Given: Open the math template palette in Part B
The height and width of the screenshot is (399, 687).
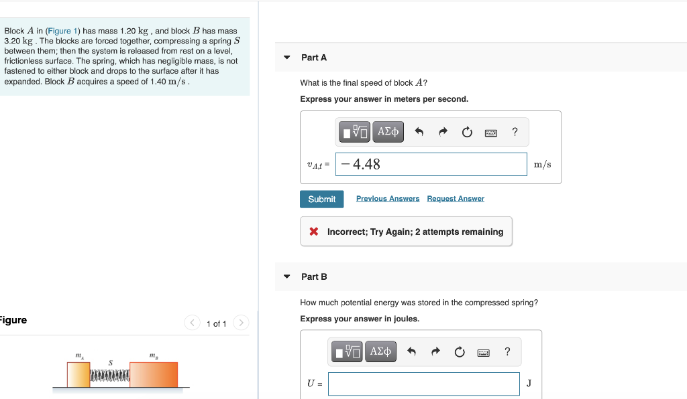Looking at the screenshot, I should [346, 351].
